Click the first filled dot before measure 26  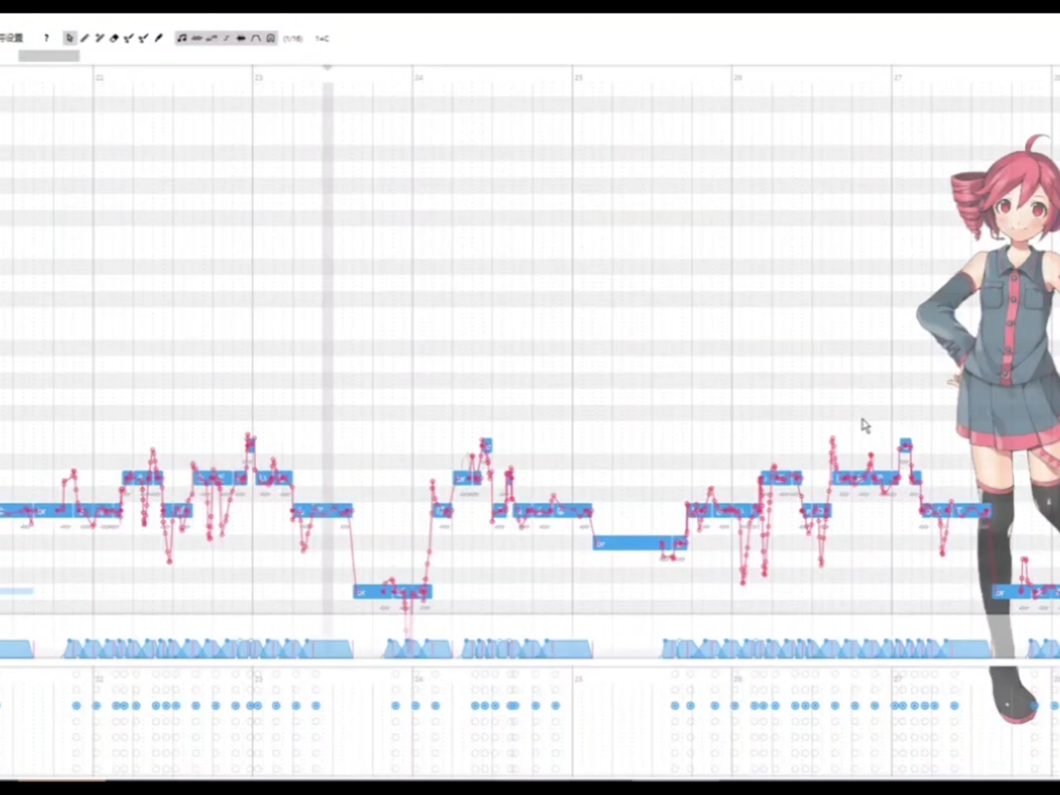pyautogui.click(x=675, y=706)
